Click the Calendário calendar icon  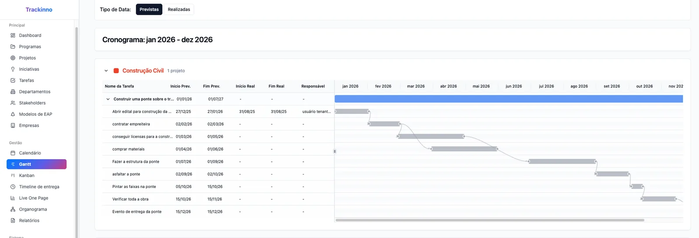13,153
